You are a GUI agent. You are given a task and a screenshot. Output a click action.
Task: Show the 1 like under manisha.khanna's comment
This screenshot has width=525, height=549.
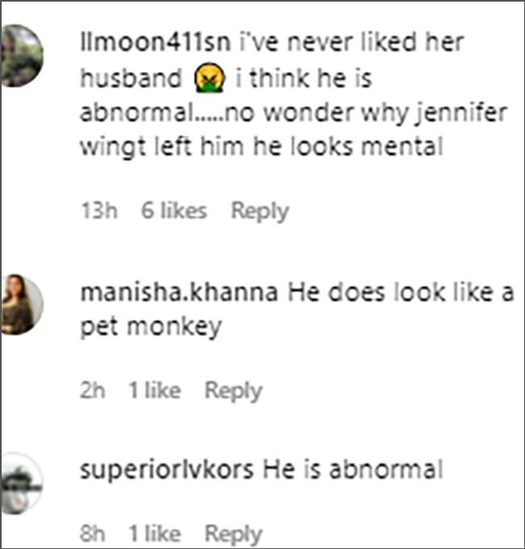tap(153, 391)
